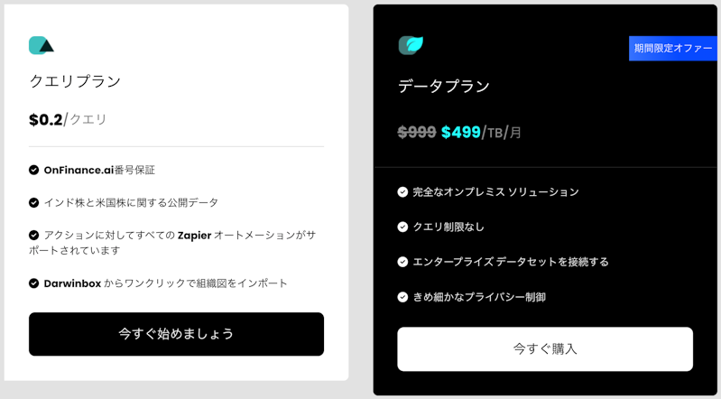Click the struck-through $999 price

417,133
